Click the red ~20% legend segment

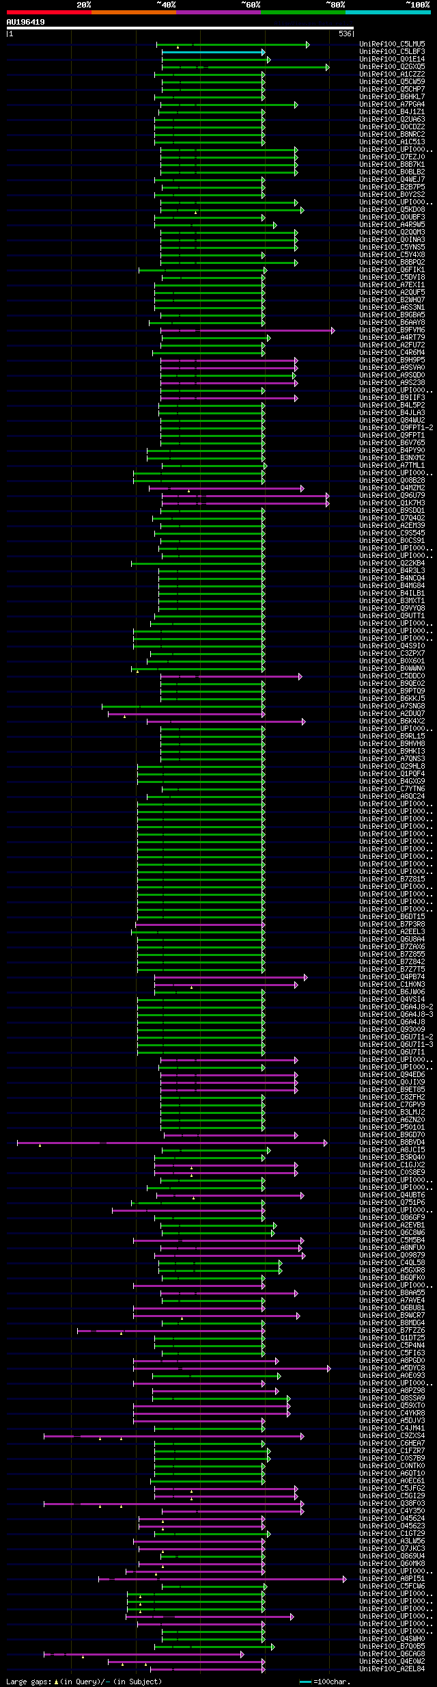pos(49,12)
